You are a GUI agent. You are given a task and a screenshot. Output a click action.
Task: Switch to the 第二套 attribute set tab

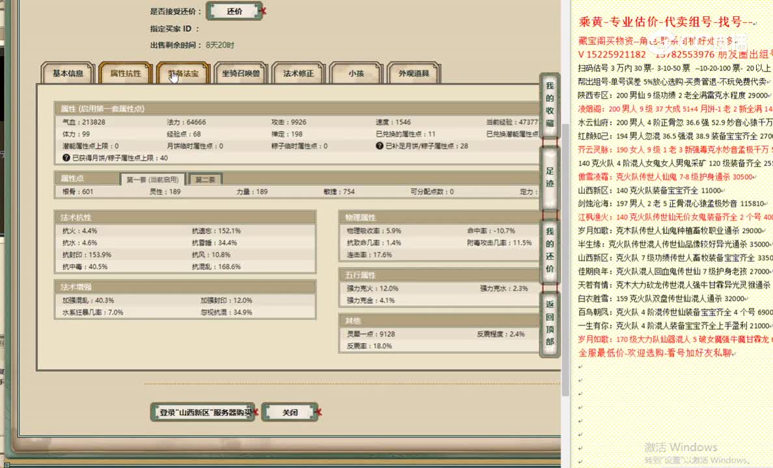click(205, 179)
